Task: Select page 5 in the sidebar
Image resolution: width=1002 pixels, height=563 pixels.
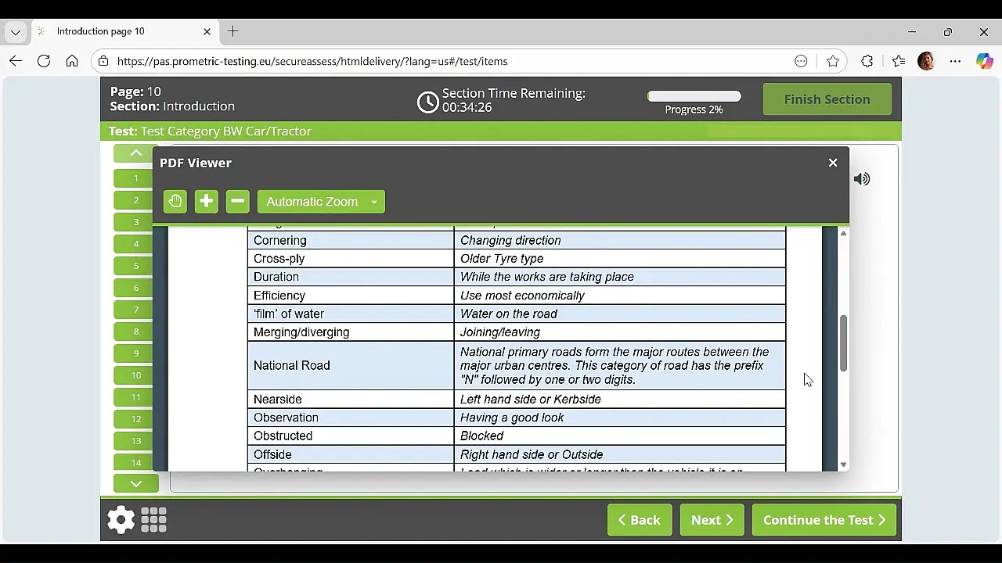Action: pos(136,266)
